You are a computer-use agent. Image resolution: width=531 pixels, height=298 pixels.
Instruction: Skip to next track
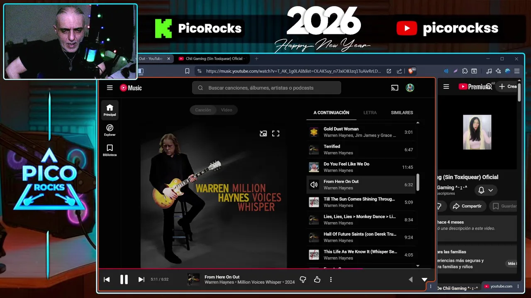coord(141,279)
